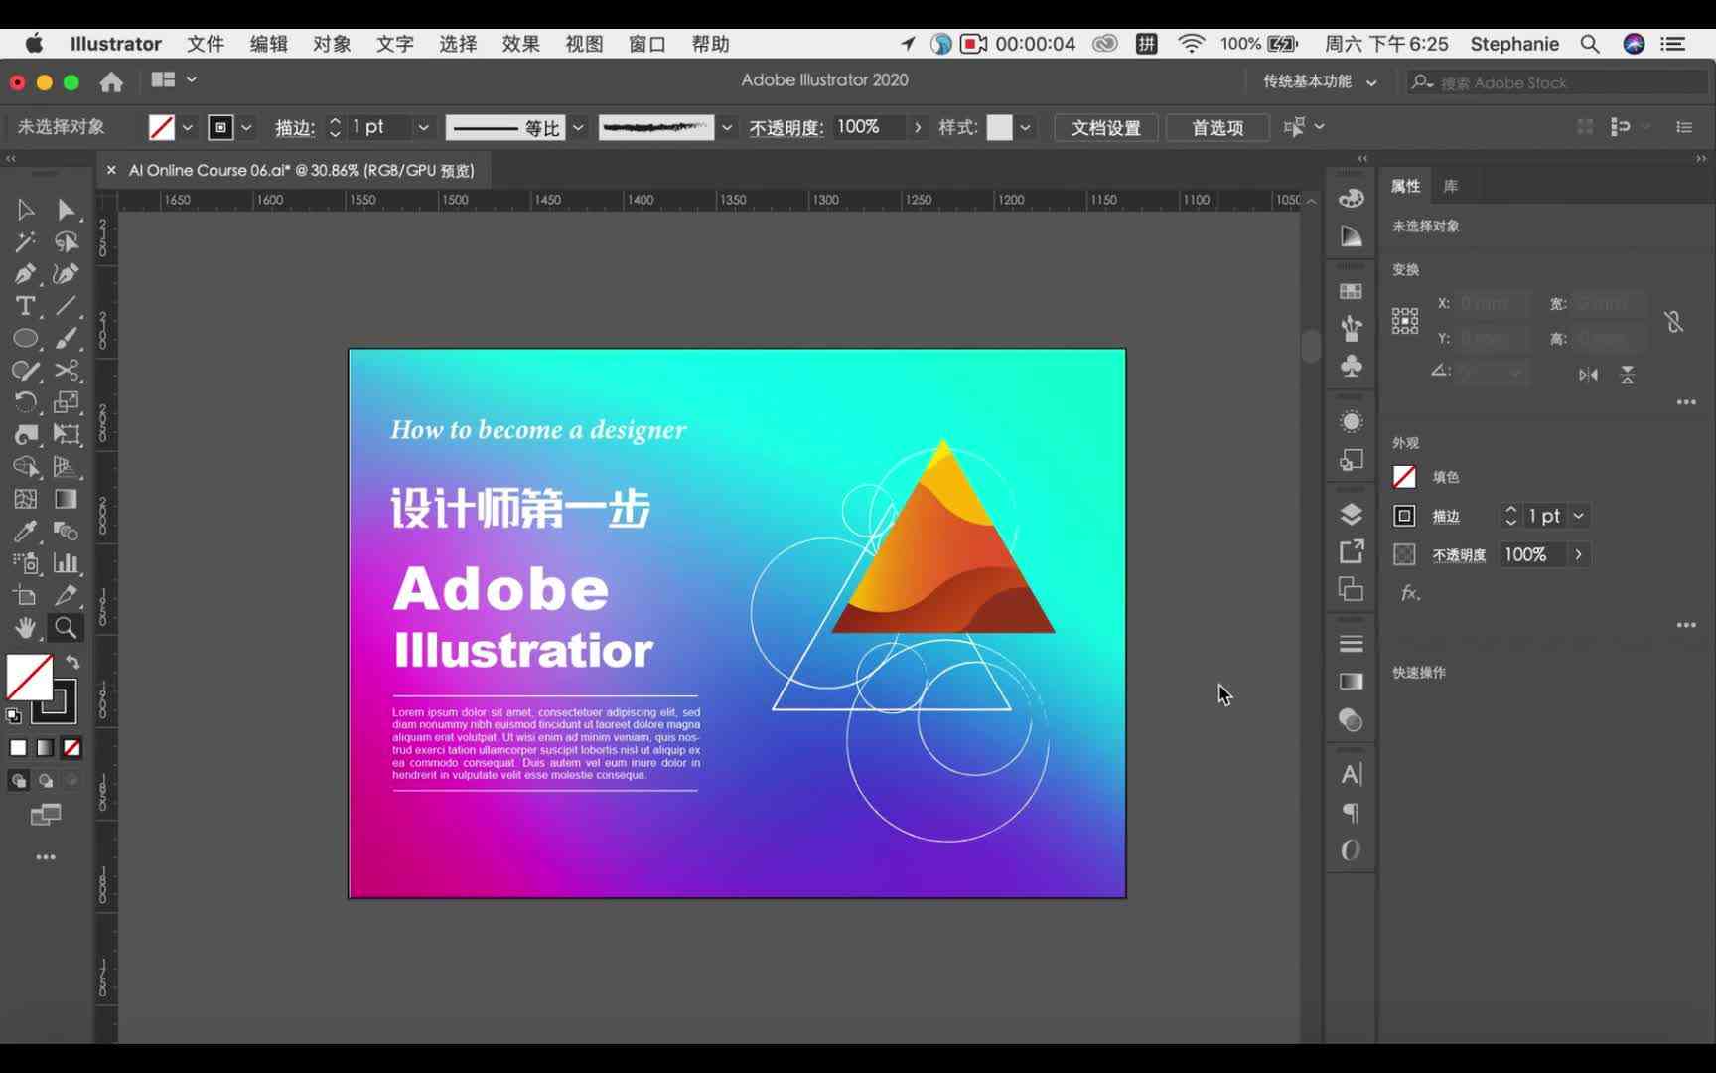
Task: Set paint mode to Color
Action: click(18, 748)
